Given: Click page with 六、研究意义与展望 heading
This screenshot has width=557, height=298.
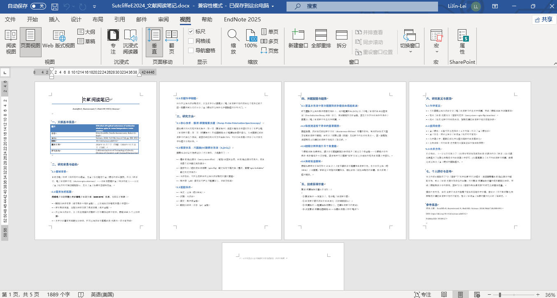Looking at the screenshot, I should (x=470, y=161).
